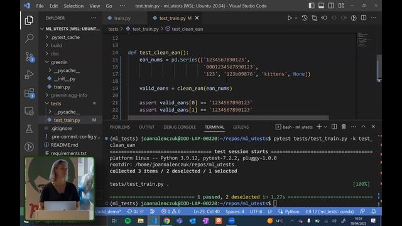The height and width of the screenshot is (226, 402).
Task: Click errors and warnings status indicator
Action: [x=171, y=212]
